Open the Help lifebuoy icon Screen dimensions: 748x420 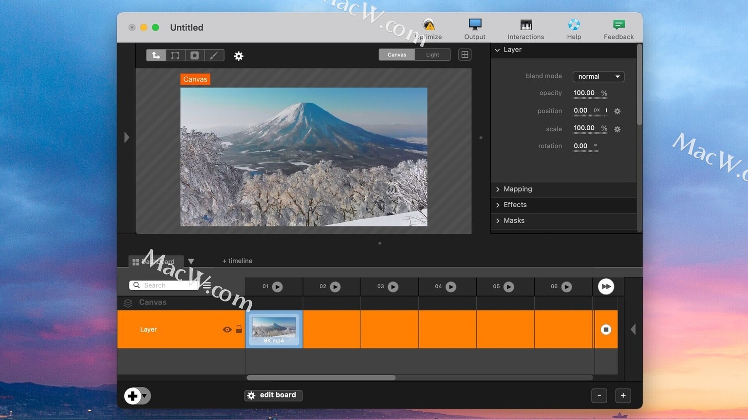point(574,29)
